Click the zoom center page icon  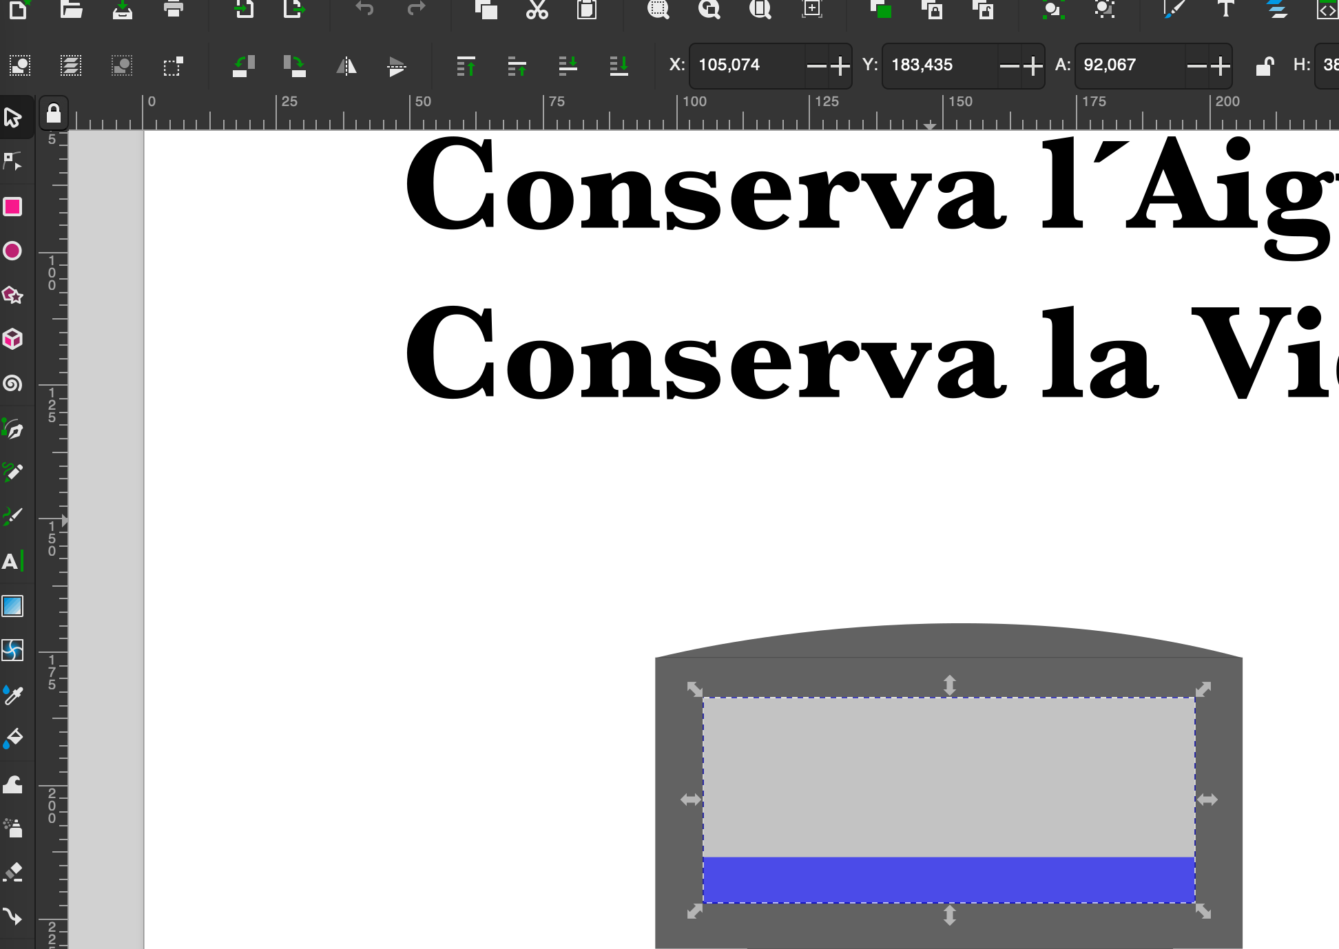pos(812,9)
